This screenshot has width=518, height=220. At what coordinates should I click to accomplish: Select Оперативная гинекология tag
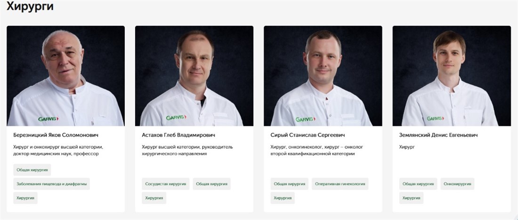pos(340,184)
